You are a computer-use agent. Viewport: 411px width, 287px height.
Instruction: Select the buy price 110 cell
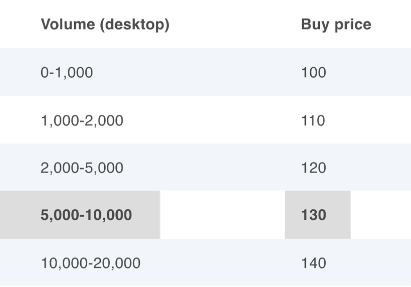[x=313, y=121]
